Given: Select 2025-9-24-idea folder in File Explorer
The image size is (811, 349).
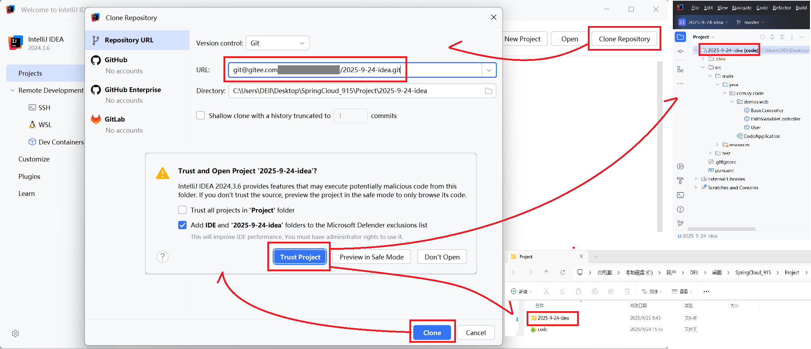Looking at the screenshot, I should click(x=553, y=318).
